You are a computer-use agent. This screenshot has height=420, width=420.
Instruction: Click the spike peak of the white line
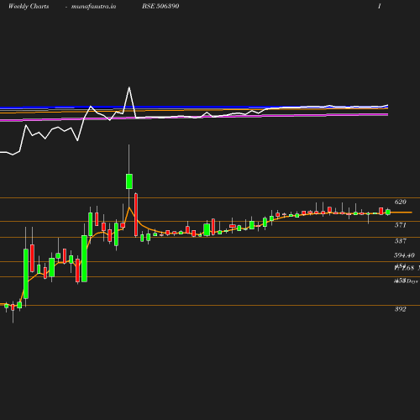(129, 87)
